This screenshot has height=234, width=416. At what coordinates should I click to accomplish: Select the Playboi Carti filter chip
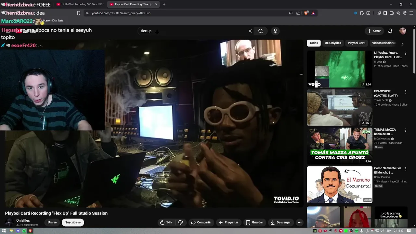pos(357,43)
